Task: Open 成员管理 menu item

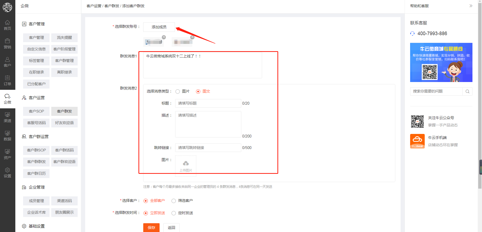Action: coord(36,201)
